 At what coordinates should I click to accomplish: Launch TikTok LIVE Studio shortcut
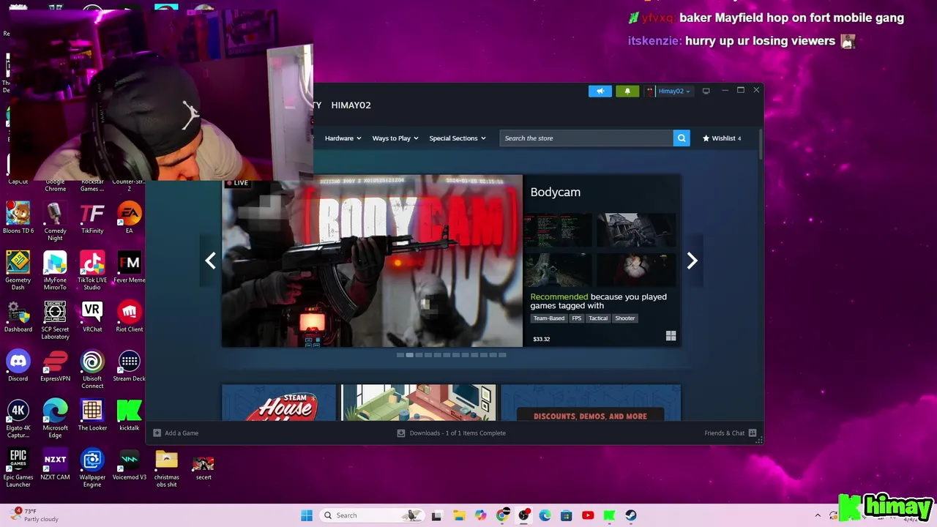(92, 270)
